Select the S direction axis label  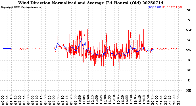click(189, 60)
